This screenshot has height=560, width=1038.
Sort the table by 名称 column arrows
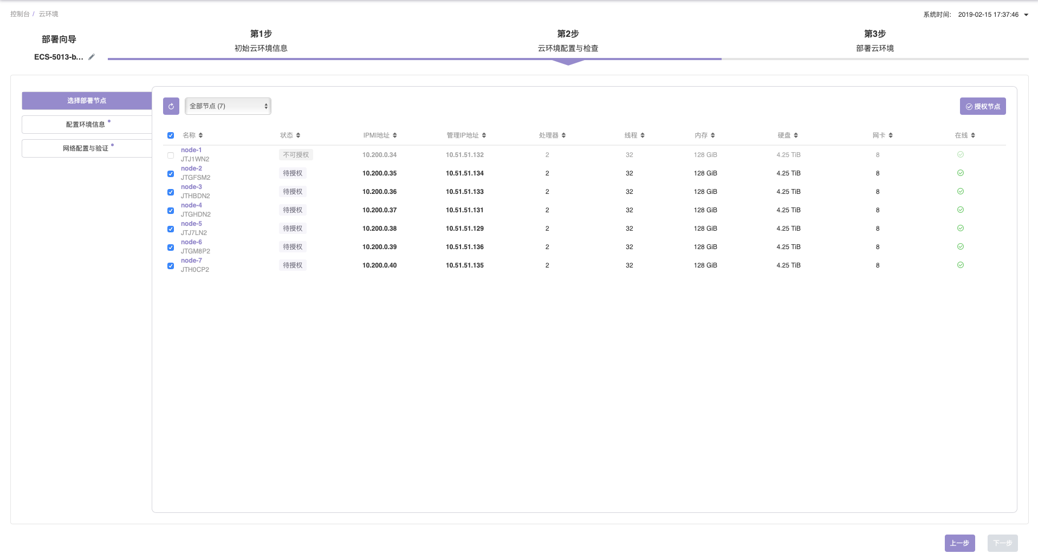point(200,135)
